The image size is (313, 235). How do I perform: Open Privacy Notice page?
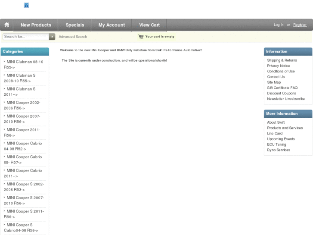tap(279, 66)
